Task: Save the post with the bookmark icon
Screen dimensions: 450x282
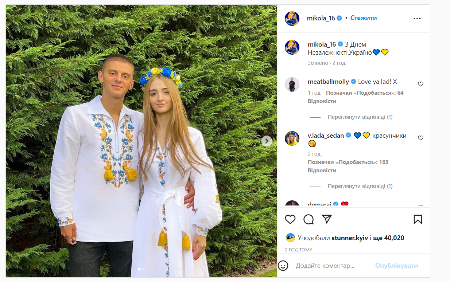Action: pos(418,219)
